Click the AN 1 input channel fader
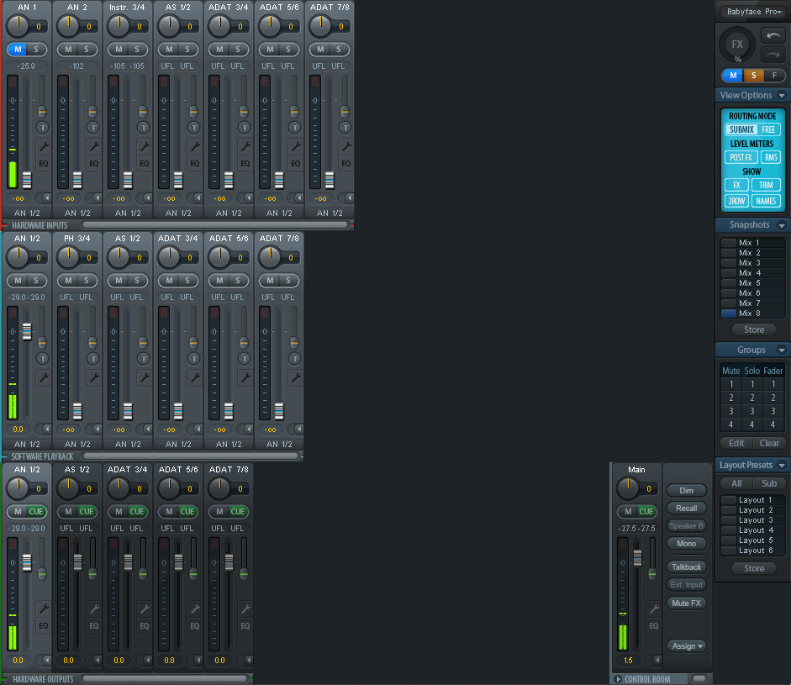 (27, 180)
